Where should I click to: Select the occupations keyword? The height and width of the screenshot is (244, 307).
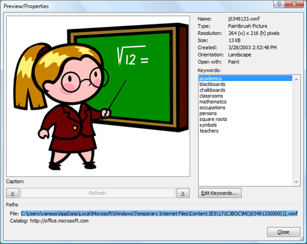212,107
